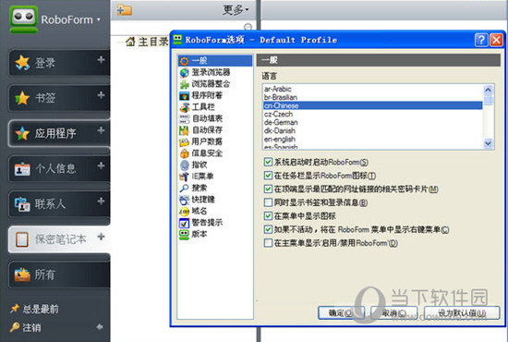The height and width of the screenshot is (342, 508).
Task: Click the help question mark button in dialog
Action: 481,40
